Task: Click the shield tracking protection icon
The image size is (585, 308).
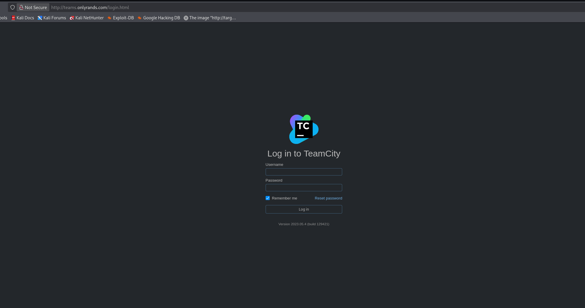Action: [13, 7]
